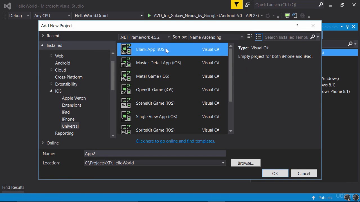Expand the Extensibility templates node
The width and height of the screenshot is (360, 202).
(51, 84)
